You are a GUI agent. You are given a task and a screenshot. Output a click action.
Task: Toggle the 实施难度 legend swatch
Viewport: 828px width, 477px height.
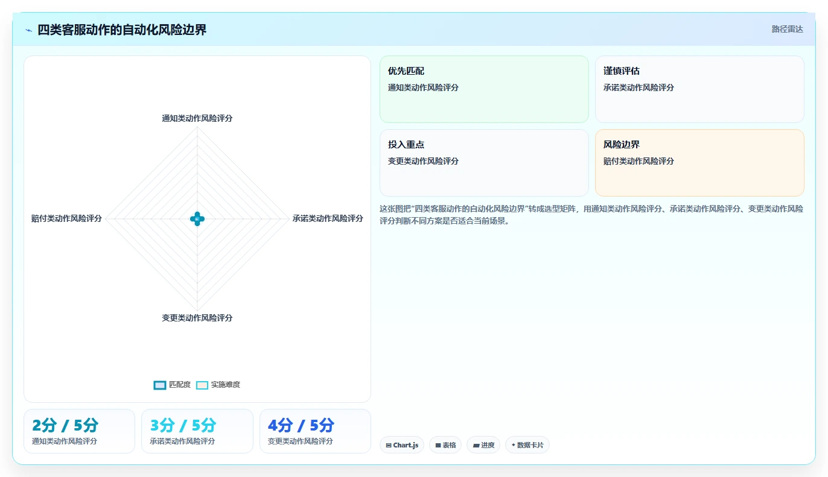(x=202, y=385)
